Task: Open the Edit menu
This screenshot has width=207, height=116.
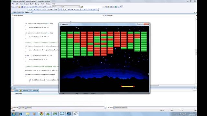Action: coord(17,4)
